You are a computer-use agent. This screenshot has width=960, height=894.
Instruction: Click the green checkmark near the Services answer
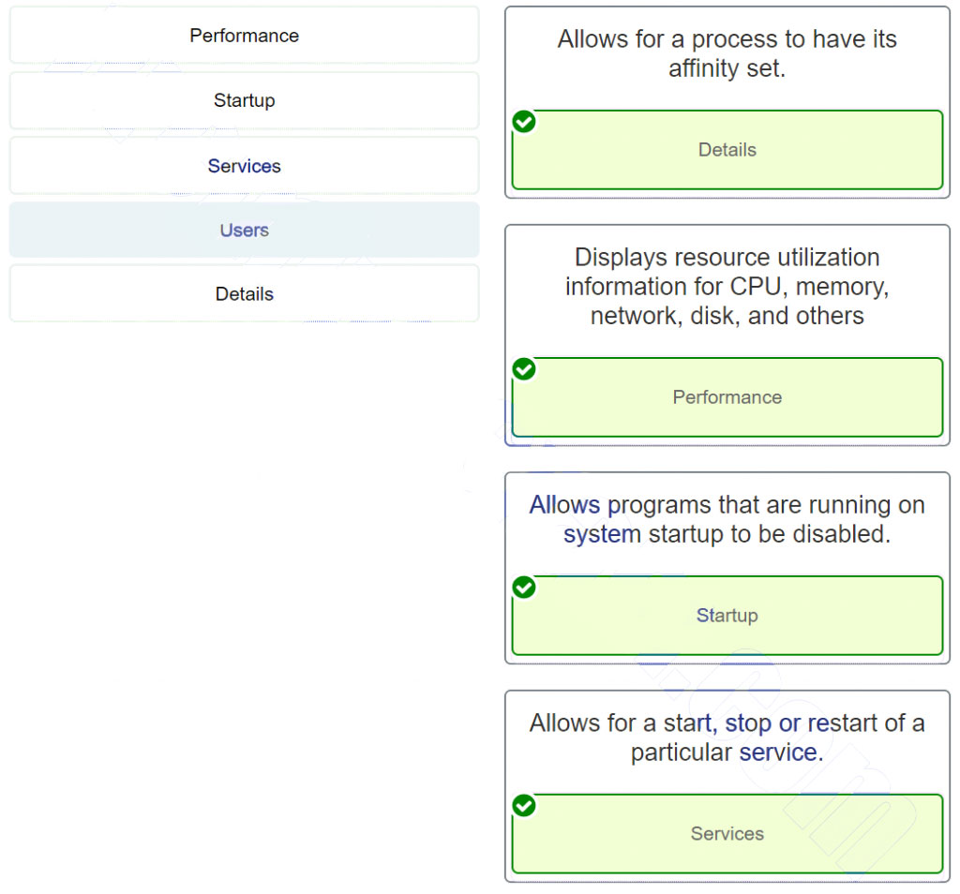click(x=523, y=806)
